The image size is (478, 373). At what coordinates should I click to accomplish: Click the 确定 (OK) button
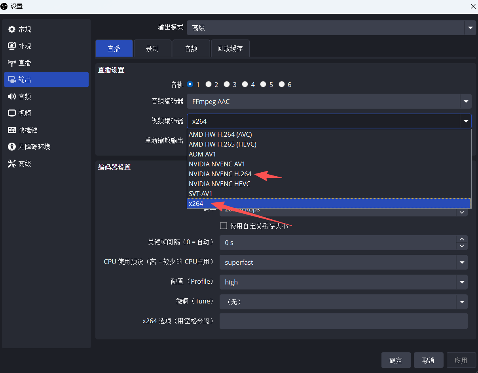point(396,360)
